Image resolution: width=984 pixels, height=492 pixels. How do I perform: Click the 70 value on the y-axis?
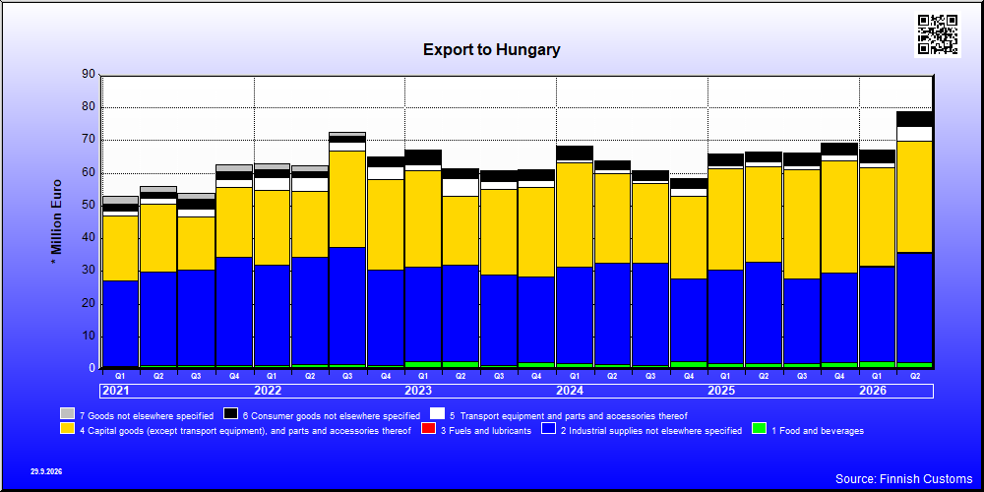89,140
